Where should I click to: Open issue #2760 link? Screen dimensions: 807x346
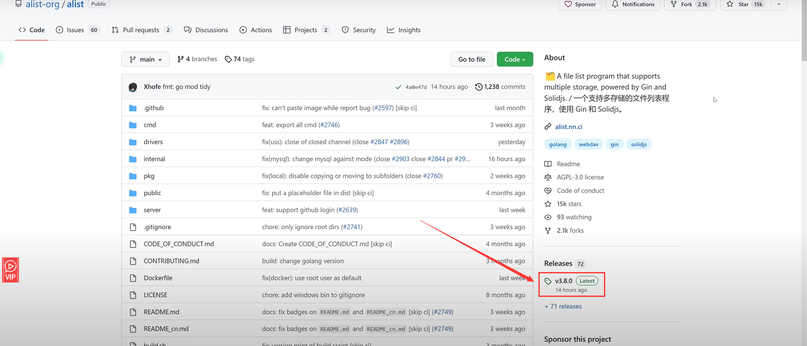(432, 176)
